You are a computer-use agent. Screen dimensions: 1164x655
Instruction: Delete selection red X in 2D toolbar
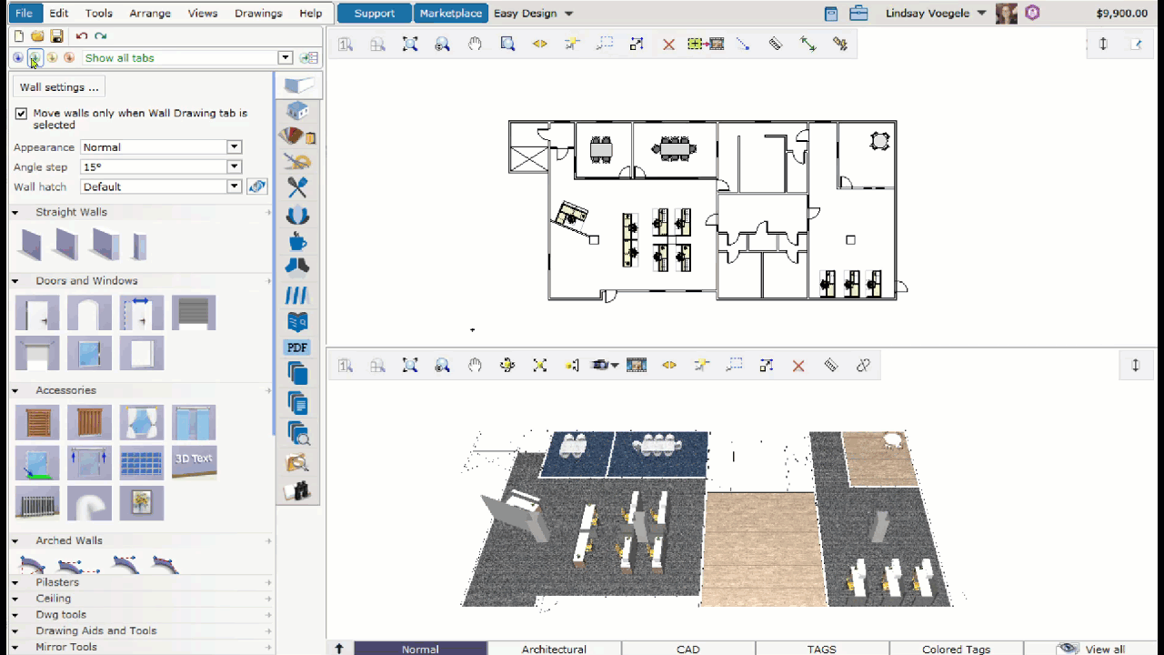click(668, 44)
